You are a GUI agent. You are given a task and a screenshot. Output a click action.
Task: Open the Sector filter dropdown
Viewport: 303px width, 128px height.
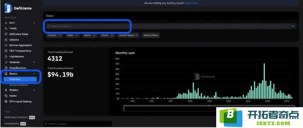coord(90,35)
